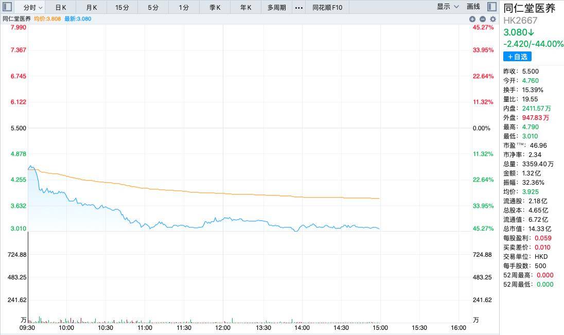
Task: Switch to 年K tab
Action: (245, 7)
